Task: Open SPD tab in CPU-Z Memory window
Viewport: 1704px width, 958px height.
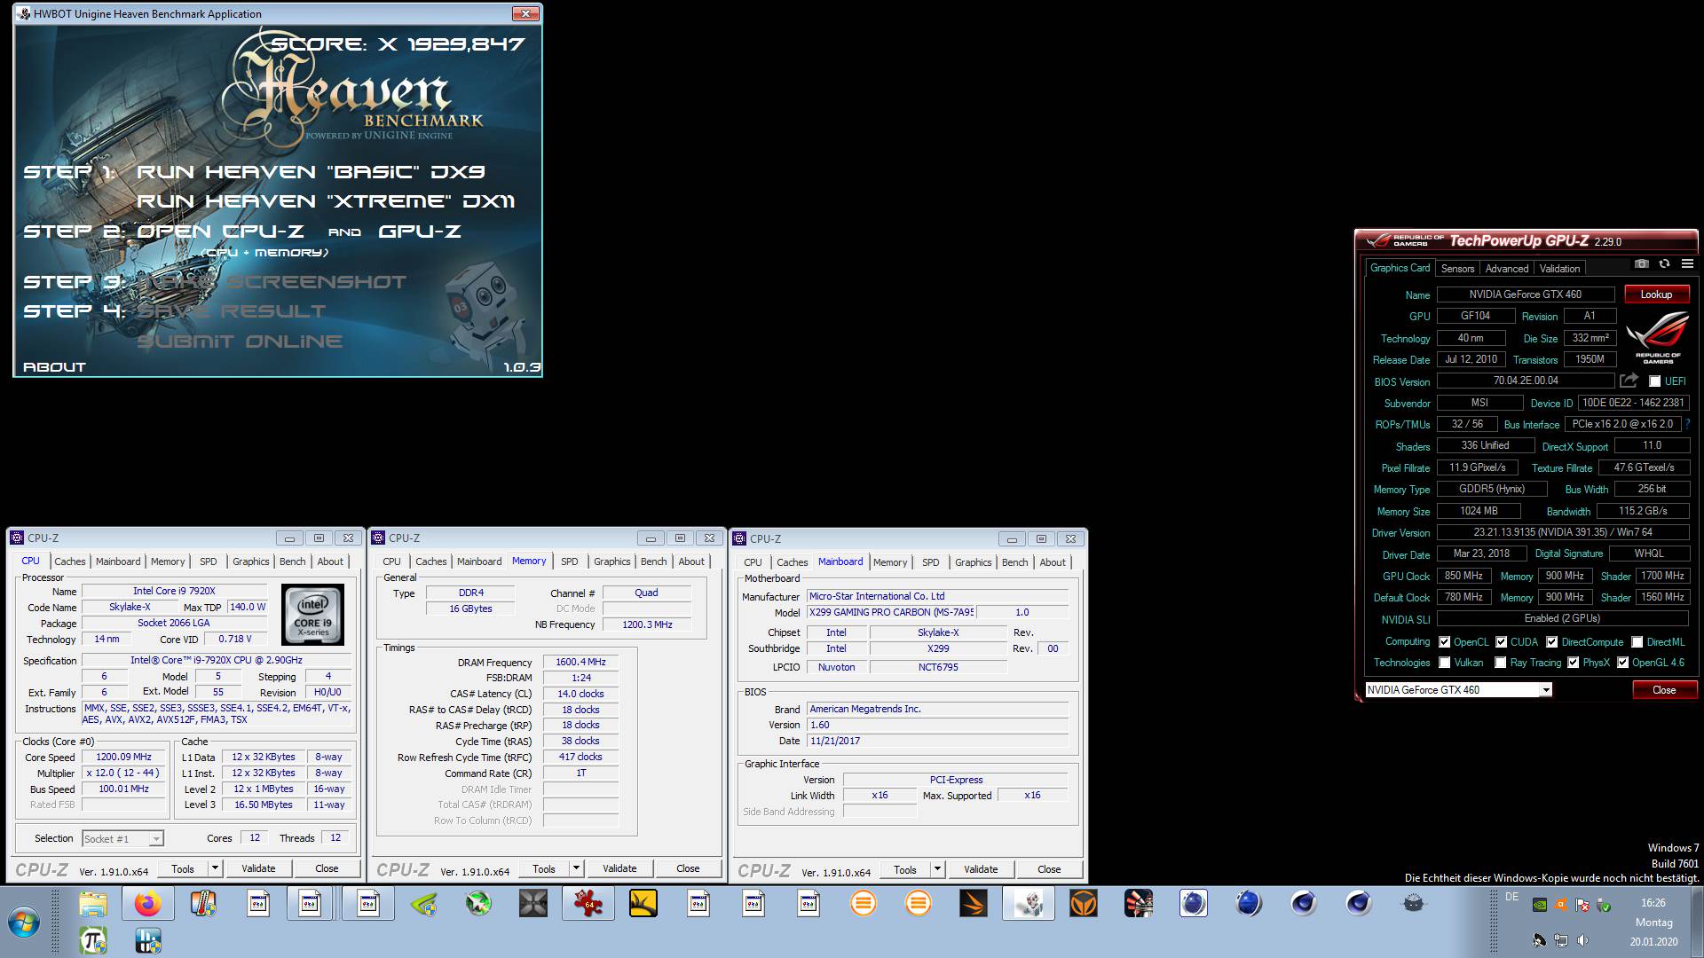Action: [570, 561]
